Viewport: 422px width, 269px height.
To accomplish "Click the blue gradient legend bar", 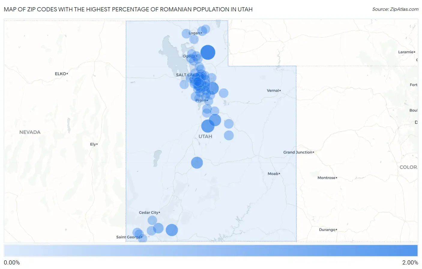I will click(211, 250).
